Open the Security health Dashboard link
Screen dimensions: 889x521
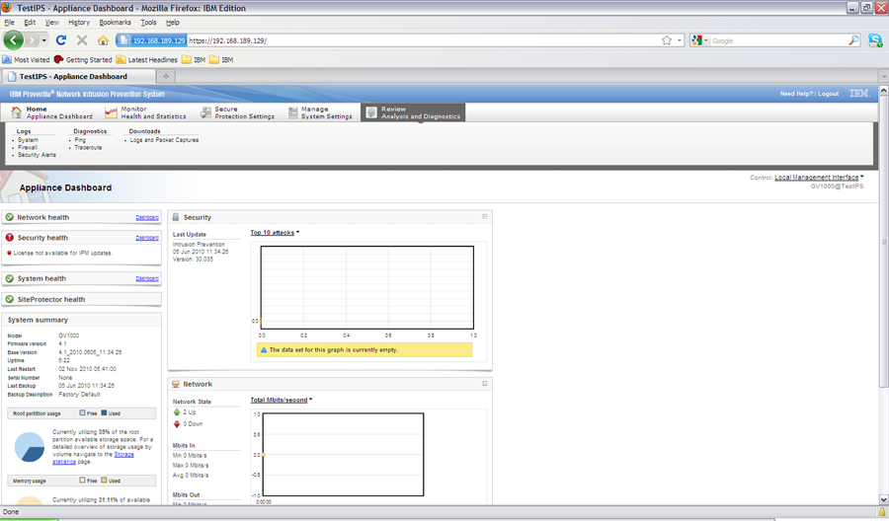pos(147,238)
